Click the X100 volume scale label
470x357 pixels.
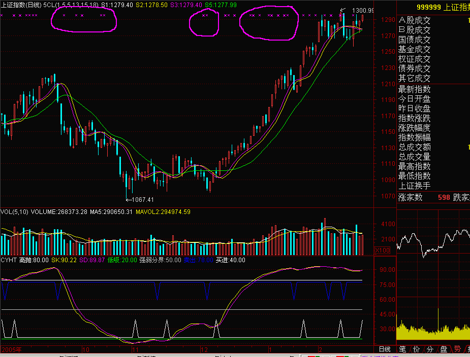tap(383, 250)
